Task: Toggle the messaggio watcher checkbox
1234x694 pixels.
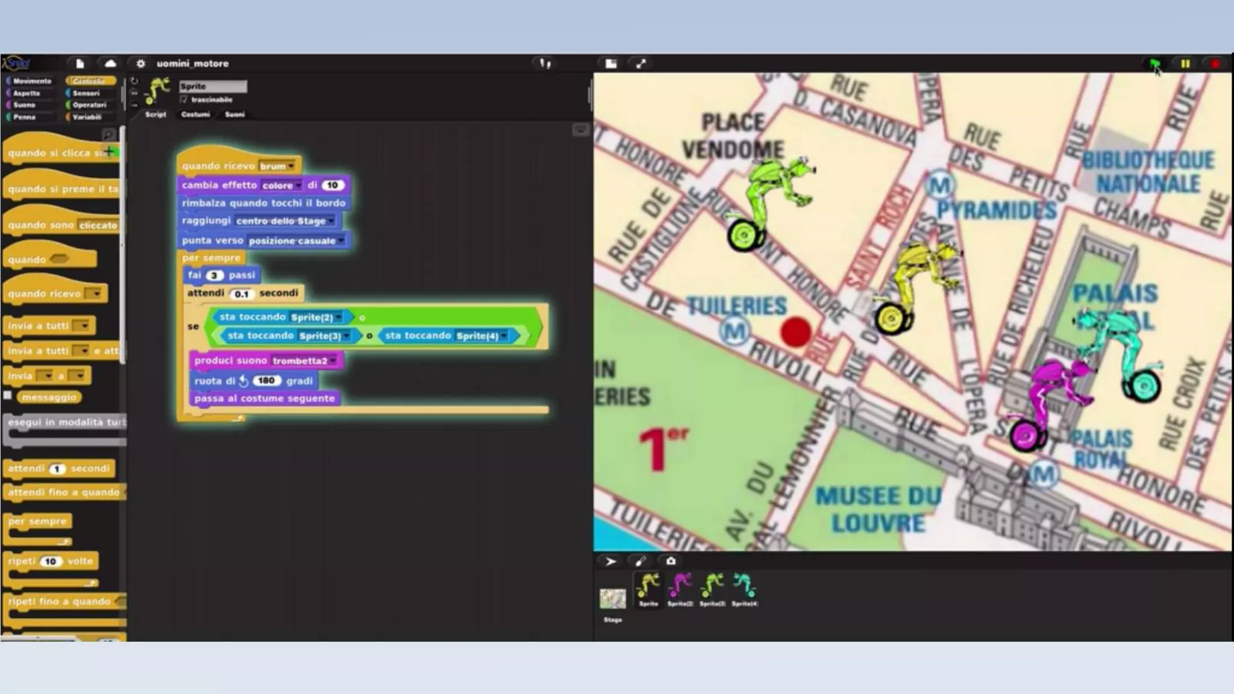Action: click(8, 396)
